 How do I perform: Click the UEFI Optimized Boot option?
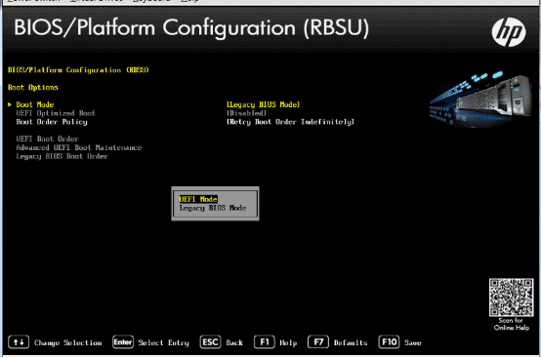(x=56, y=113)
